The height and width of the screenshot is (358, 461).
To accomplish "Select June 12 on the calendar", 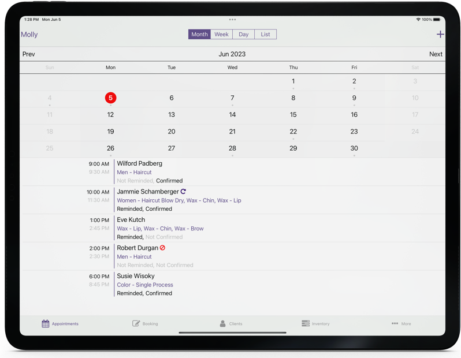I will tap(110, 115).
